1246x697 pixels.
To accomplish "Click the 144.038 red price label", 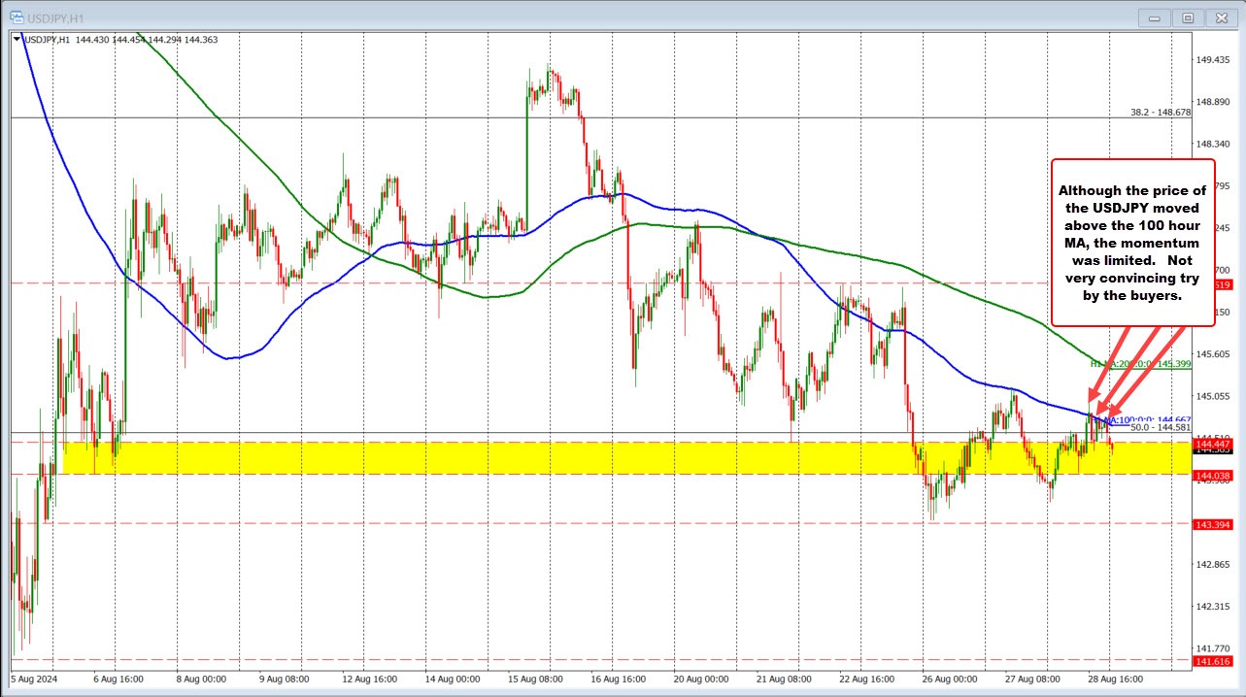I will [x=1213, y=475].
